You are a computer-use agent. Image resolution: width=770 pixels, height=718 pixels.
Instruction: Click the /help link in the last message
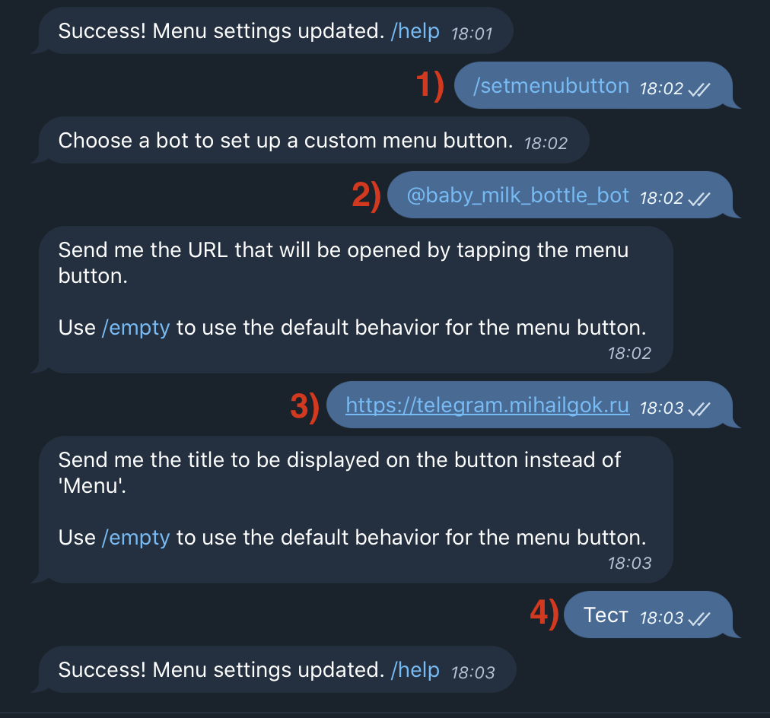(415, 670)
